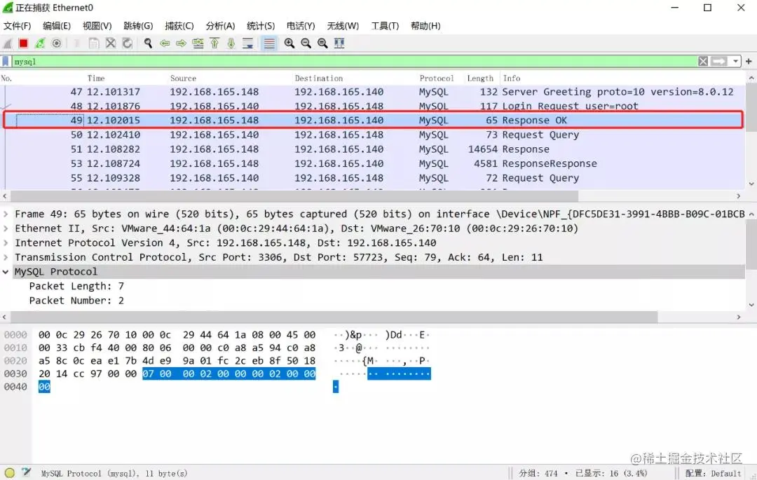Open find packet magnifier tool
Screen dimensions: 757x480
coord(148,43)
